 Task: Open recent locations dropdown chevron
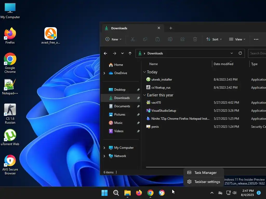tap(122, 53)
